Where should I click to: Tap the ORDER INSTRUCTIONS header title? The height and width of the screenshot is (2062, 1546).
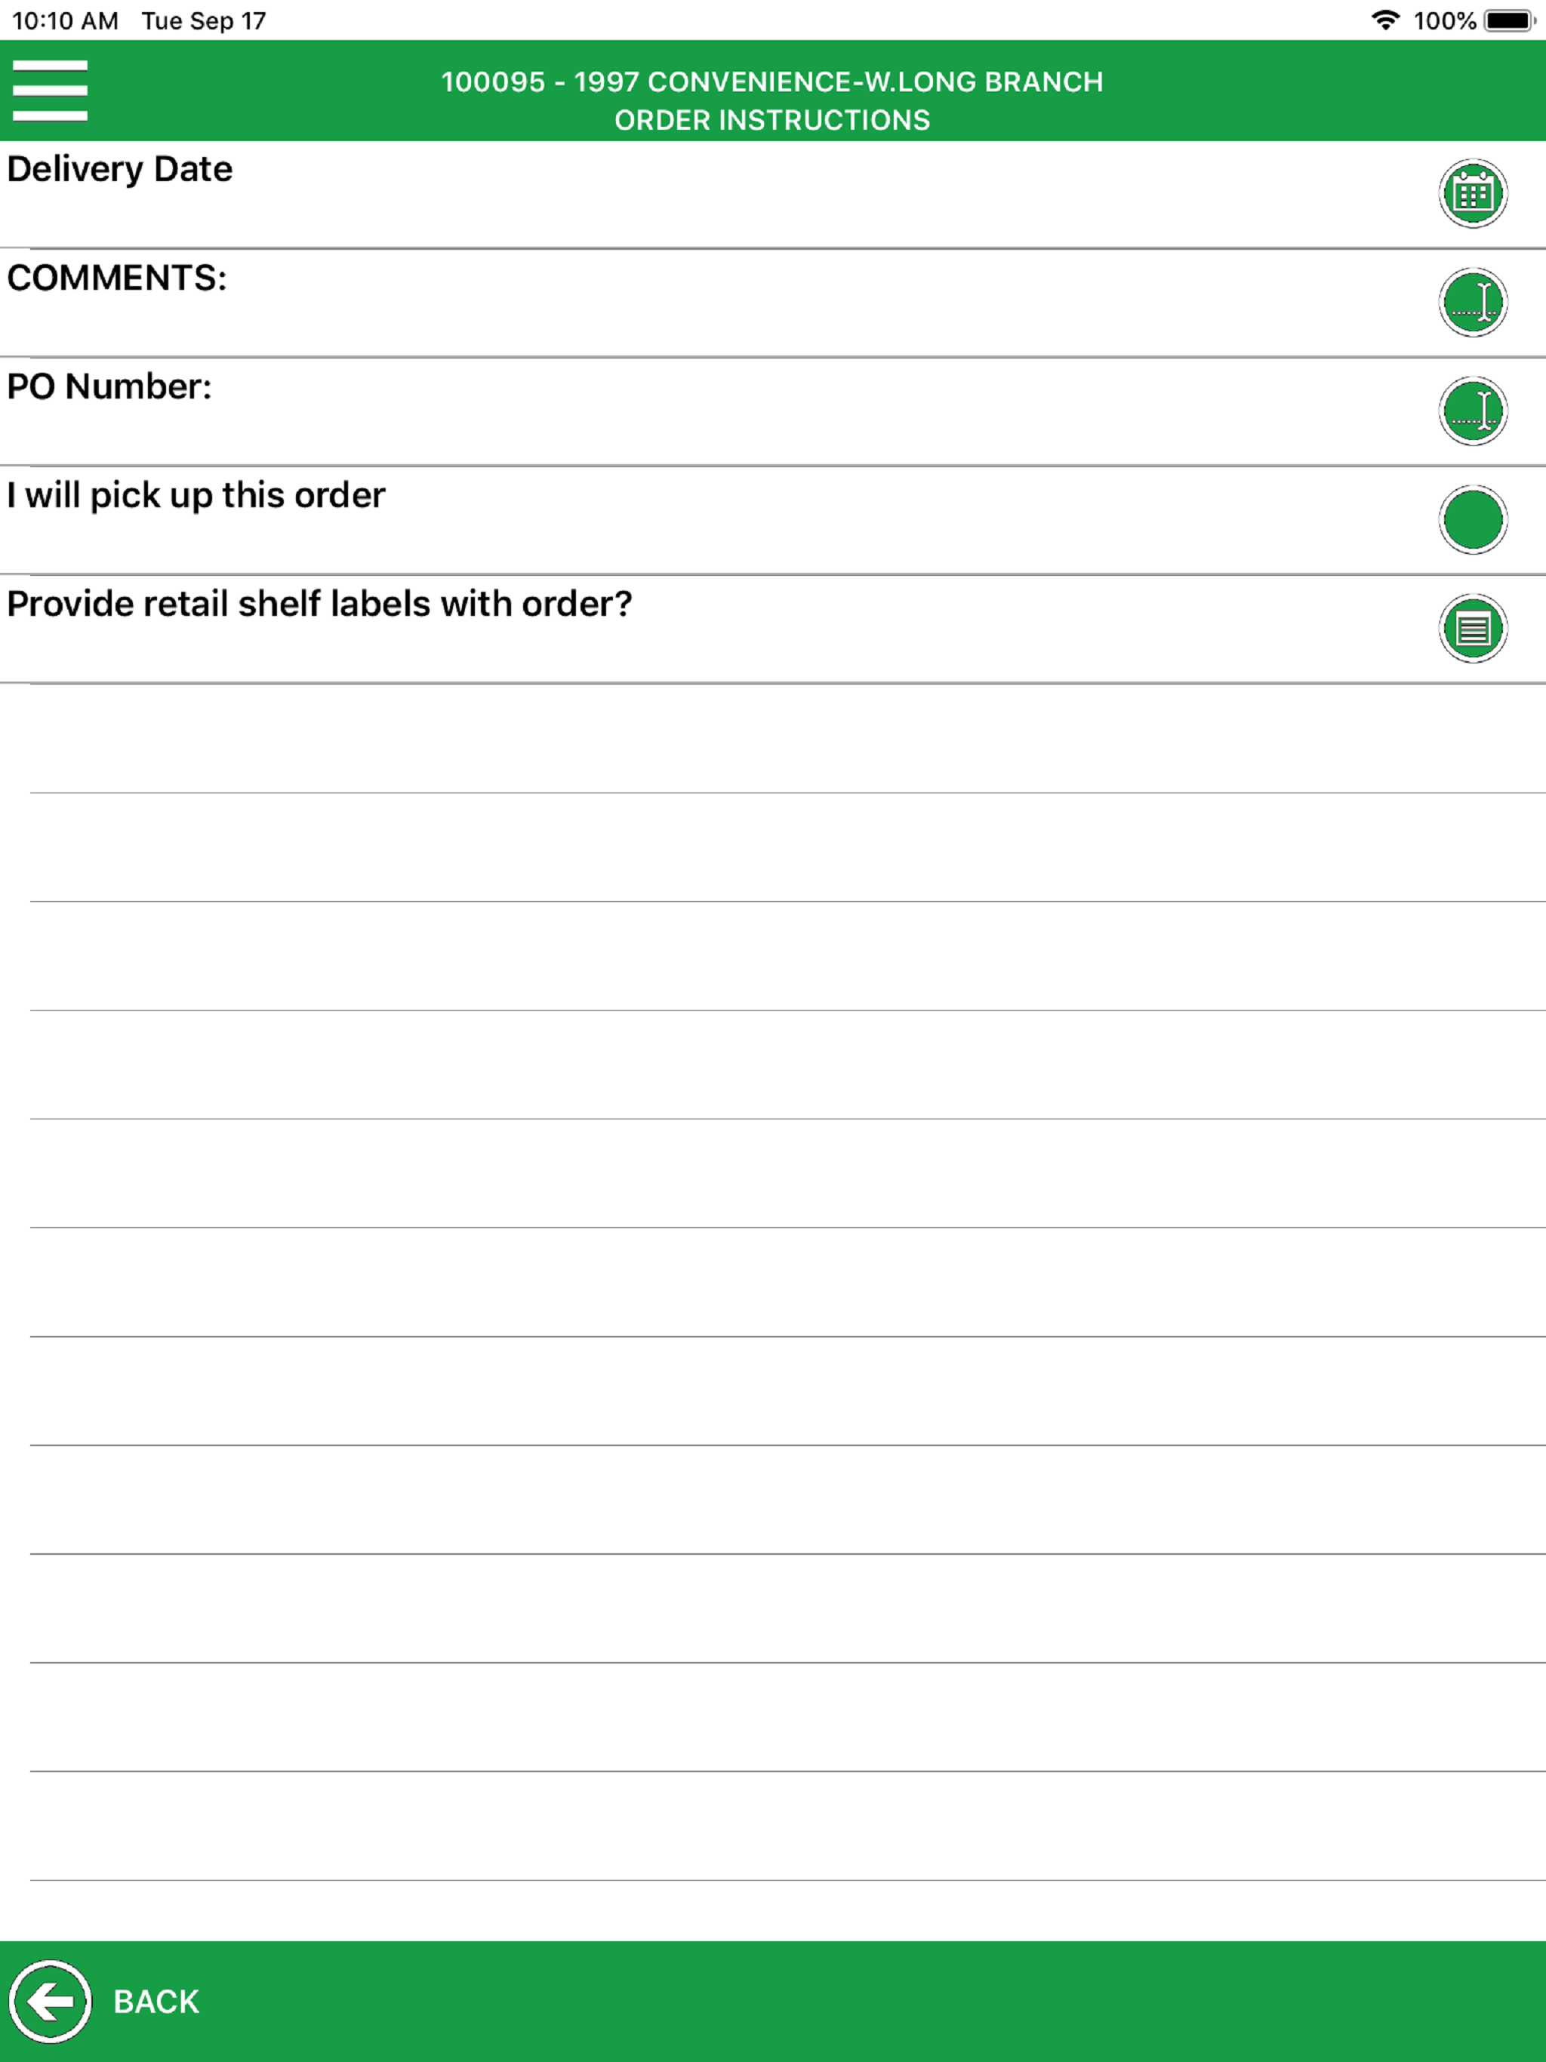click(772, 120)
